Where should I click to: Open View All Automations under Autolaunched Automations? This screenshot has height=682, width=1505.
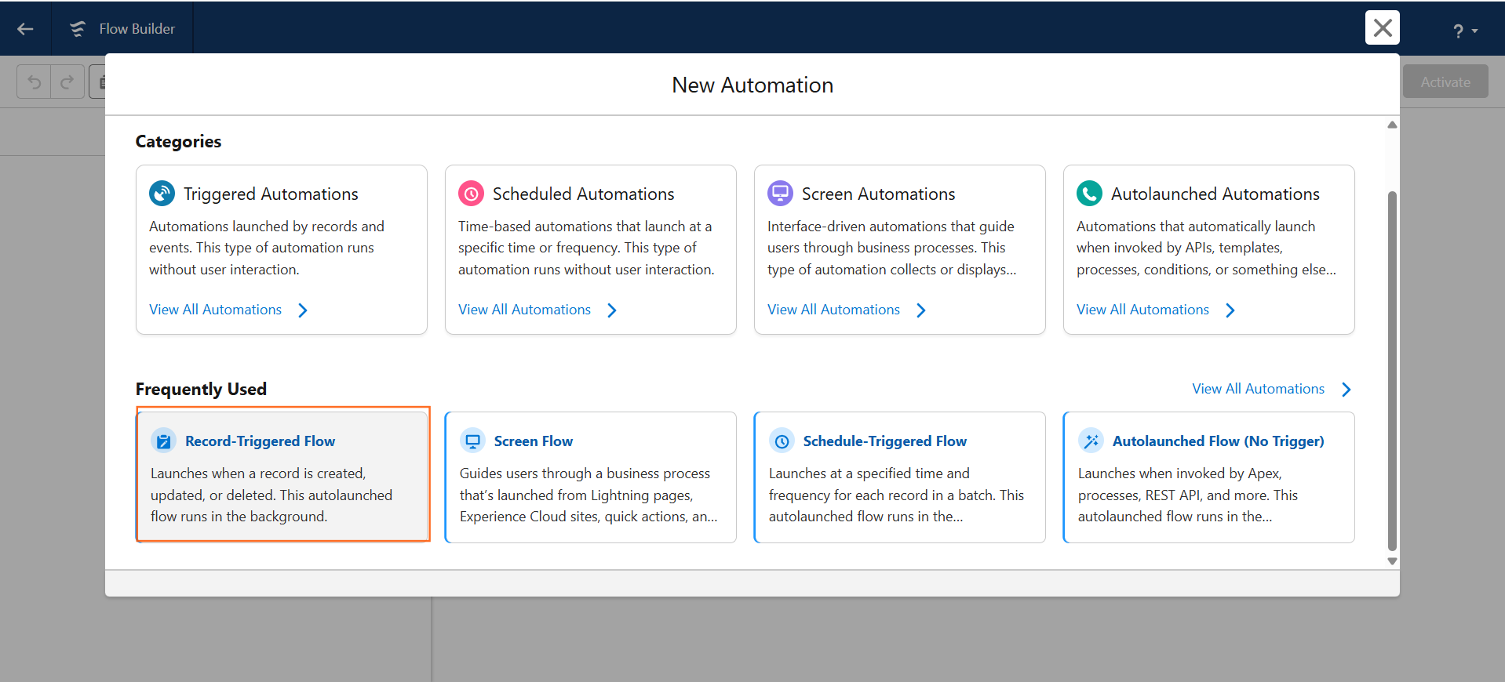pyautogui.click(x=1142, y=310)
